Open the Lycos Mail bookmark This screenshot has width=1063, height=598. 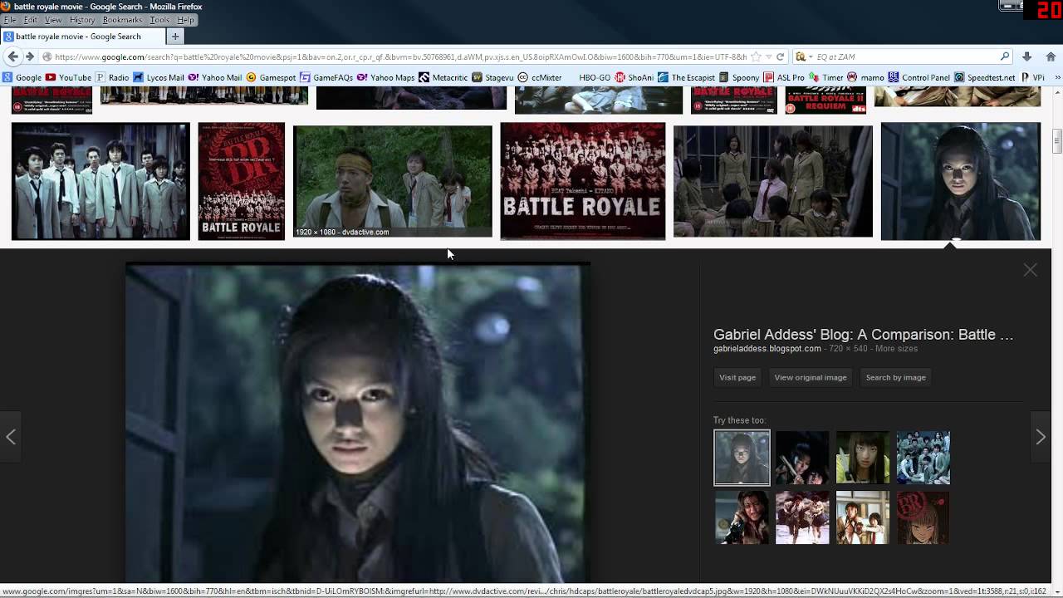tap(159, 77)
